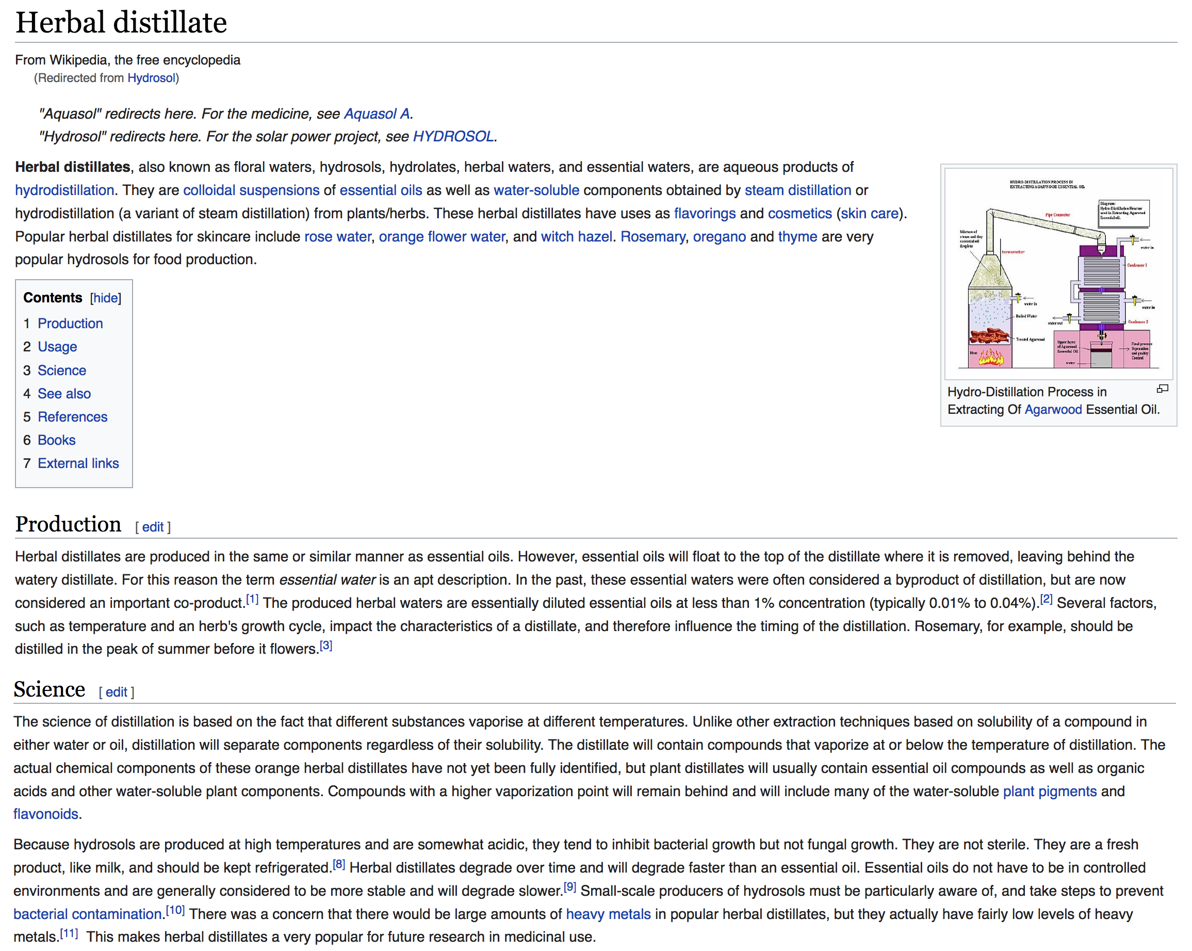
Task: Open citation reference [10]
Action: (x=175, y=910)
